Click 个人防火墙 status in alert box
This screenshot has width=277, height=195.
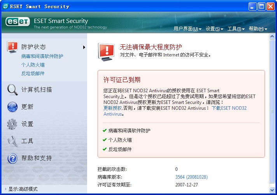[120, 140]
